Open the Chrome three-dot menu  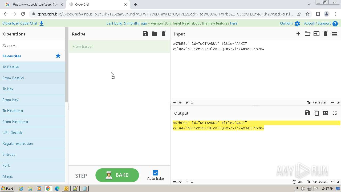pyautogui.click(x=335, y=14)
